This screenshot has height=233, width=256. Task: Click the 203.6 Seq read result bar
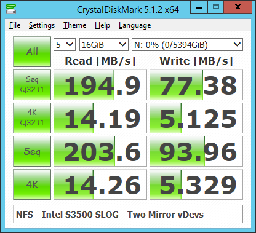pos(100,151)
